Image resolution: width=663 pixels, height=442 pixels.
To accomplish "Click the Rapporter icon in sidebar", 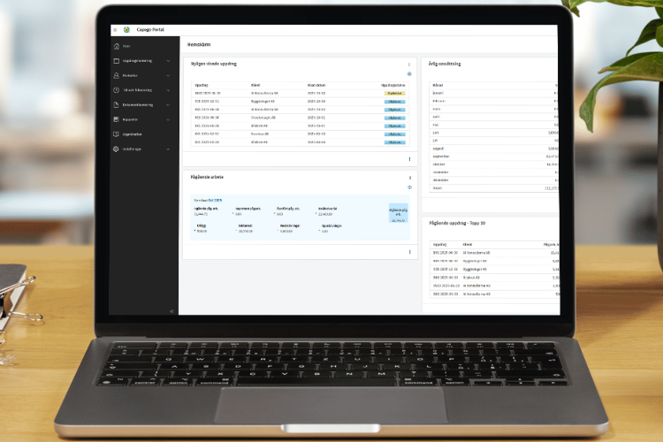I will tap(117, 119).
